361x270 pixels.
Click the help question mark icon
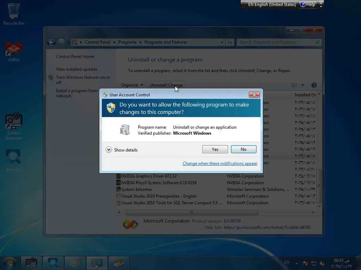click(x=314, y=85)
